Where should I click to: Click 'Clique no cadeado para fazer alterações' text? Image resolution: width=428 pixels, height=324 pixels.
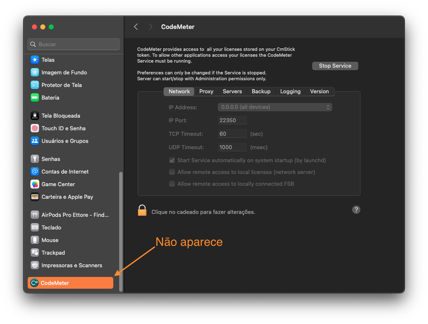[x=204, y=212]
